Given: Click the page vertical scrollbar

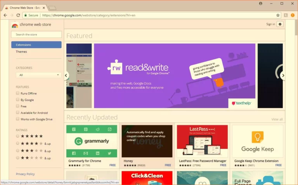Looking at the screenshot, I should [x=296, y=28].
